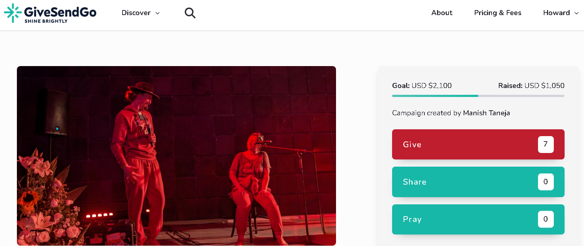Viewport: 584px width, 246px height.
Task: Click the Give count badge showing 7
Action: 546,144
